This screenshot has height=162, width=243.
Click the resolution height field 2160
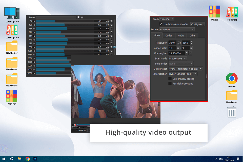186,43
